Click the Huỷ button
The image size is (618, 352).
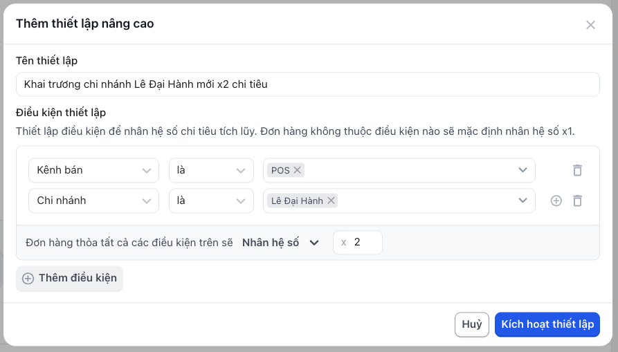pyautogui.click(x=472, y=324)
